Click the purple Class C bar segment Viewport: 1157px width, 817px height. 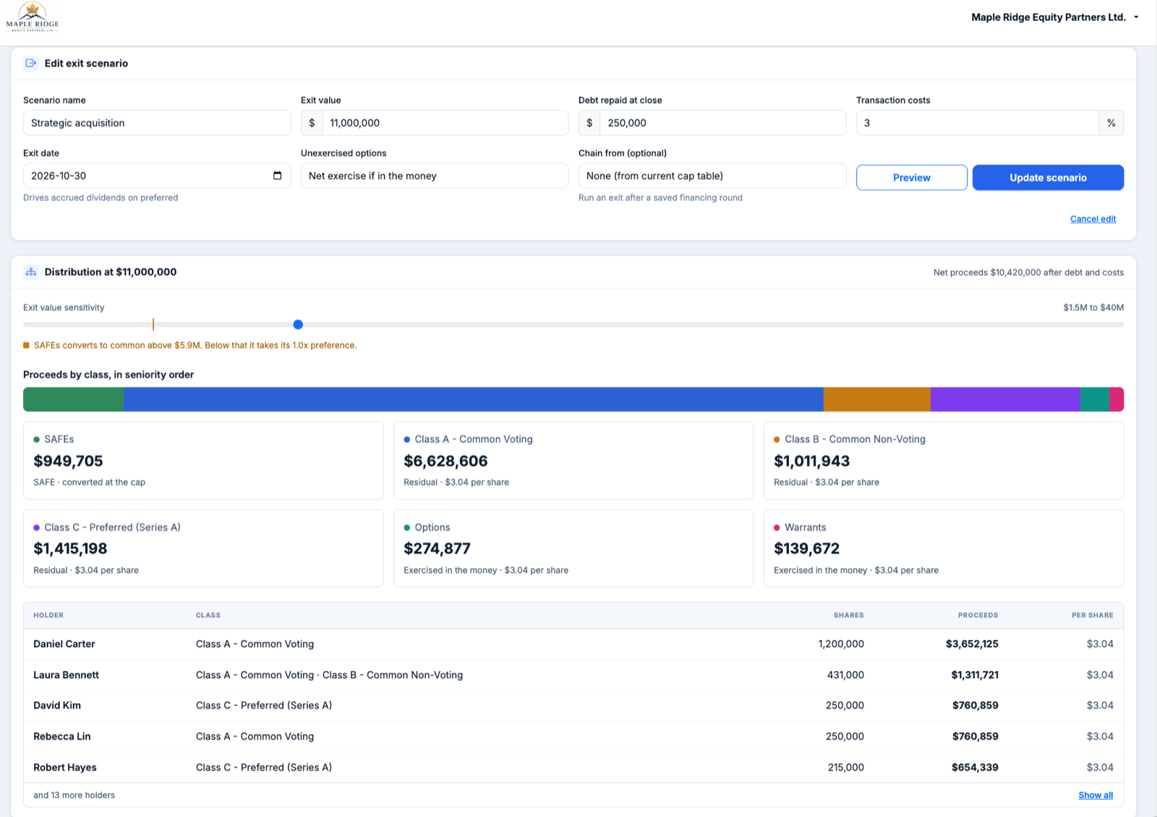coord(1005,400)
